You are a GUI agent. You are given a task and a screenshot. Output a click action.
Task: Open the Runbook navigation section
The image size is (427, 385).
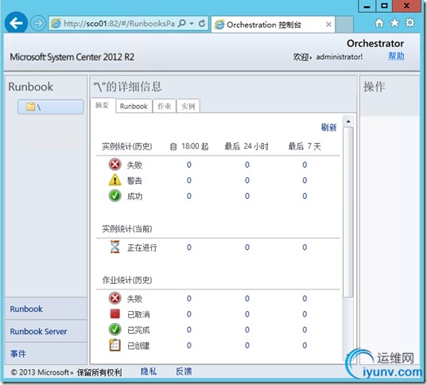click(x=46, y=309)
